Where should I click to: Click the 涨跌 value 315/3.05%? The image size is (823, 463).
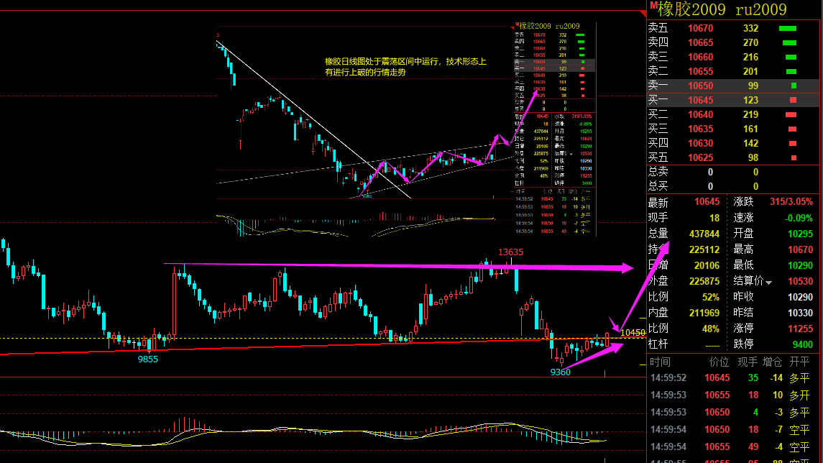click(x=791, y=201)
